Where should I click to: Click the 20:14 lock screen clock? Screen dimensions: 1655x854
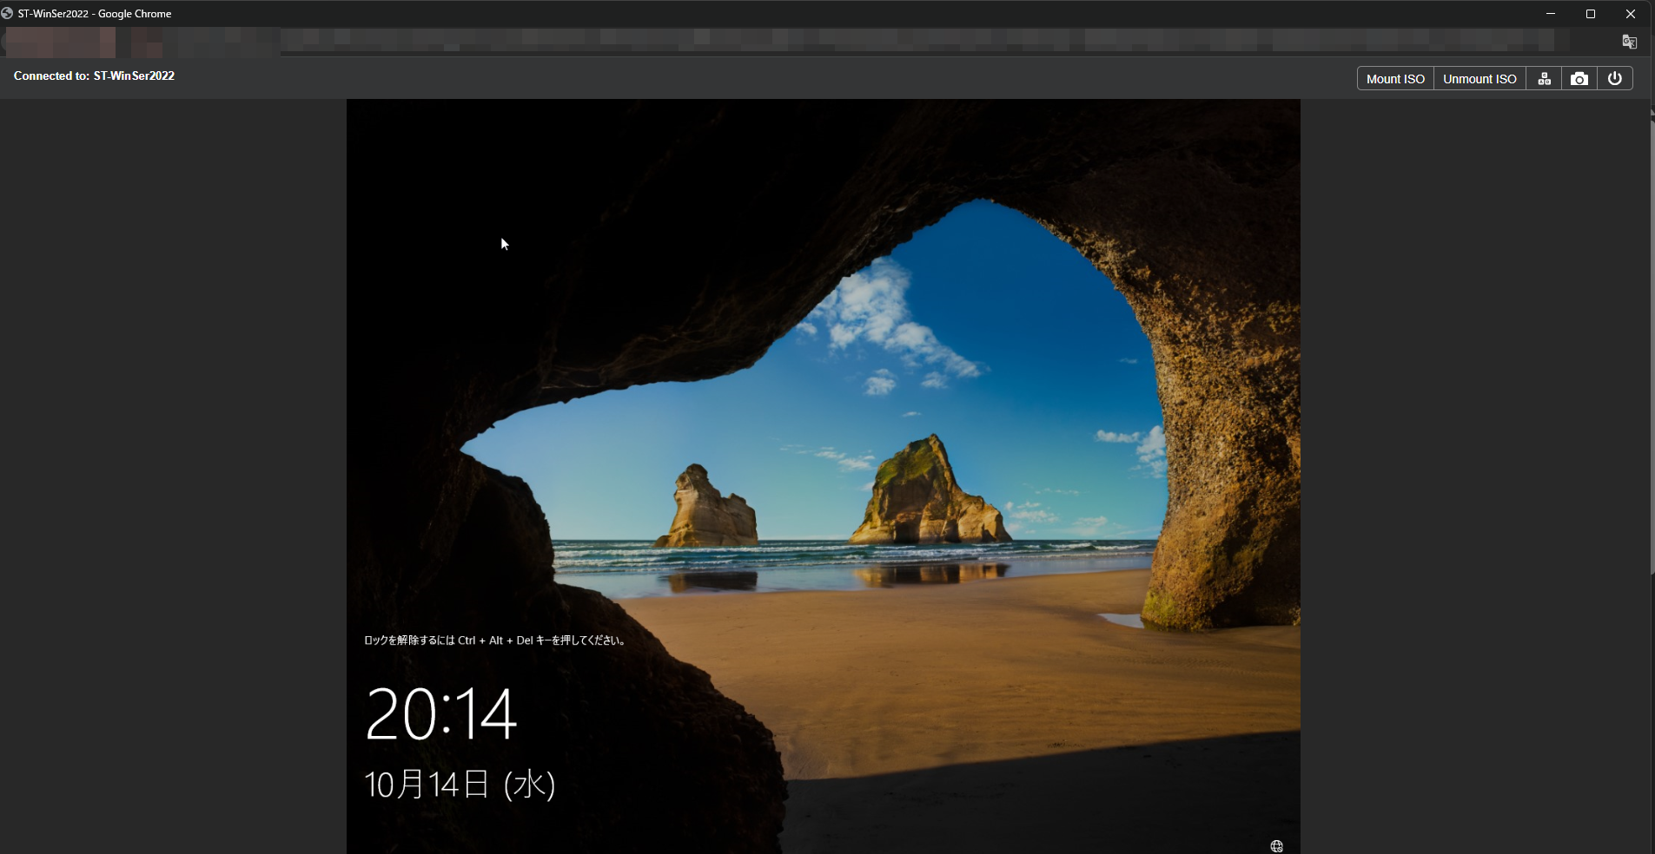441,713
